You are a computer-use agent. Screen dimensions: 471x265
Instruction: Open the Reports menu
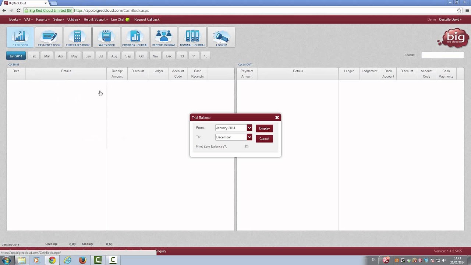click(x=43, y=20)
